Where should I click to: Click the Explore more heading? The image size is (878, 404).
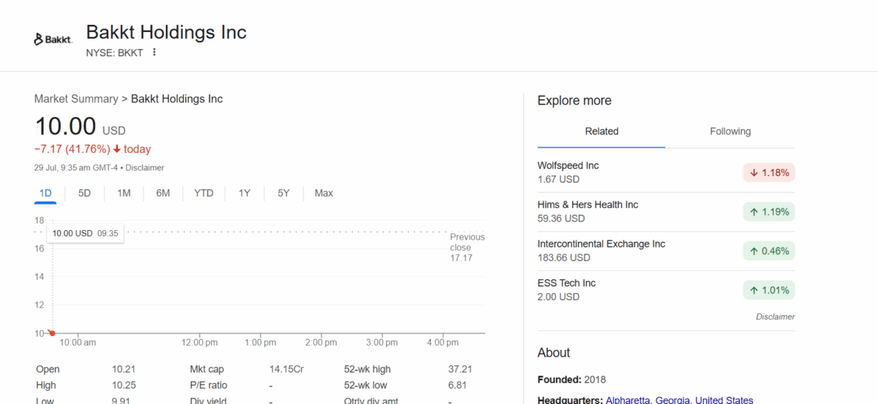(x=574, y=101)
